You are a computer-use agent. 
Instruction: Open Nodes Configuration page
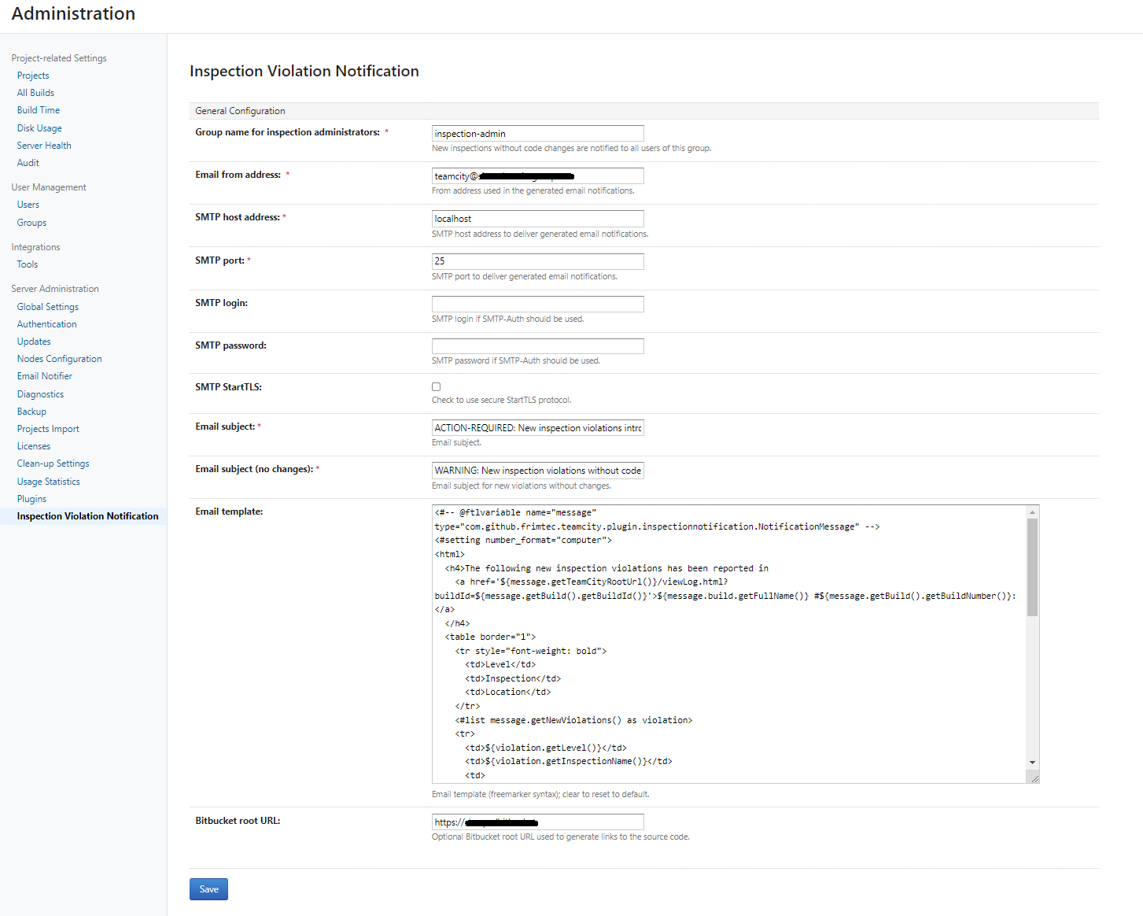[x=60, y=359]
